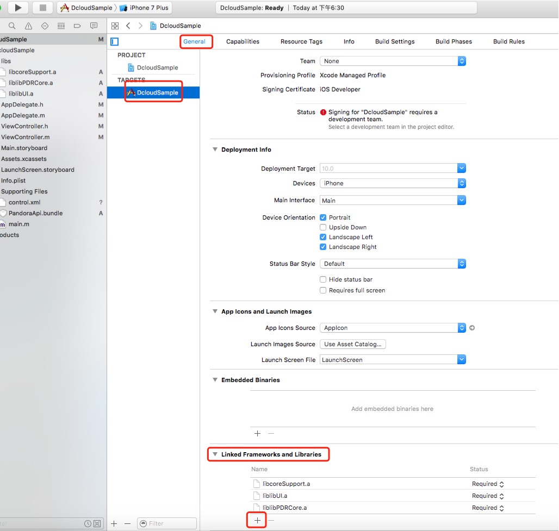Change liblibPDRCore.a Required status
This screenshot has height=531, width=559.
pyautogui.click(x=488, y=508)
